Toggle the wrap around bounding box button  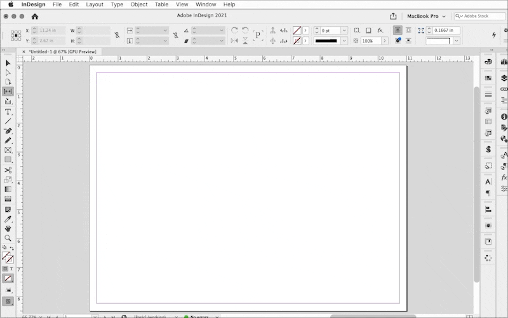point(408,30)
